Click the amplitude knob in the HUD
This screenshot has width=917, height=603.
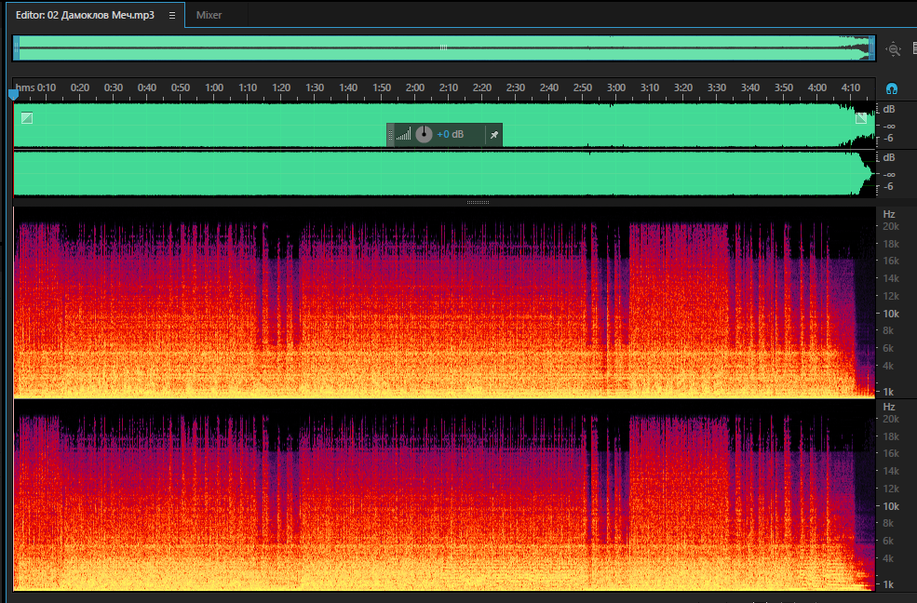coord(424,134)
